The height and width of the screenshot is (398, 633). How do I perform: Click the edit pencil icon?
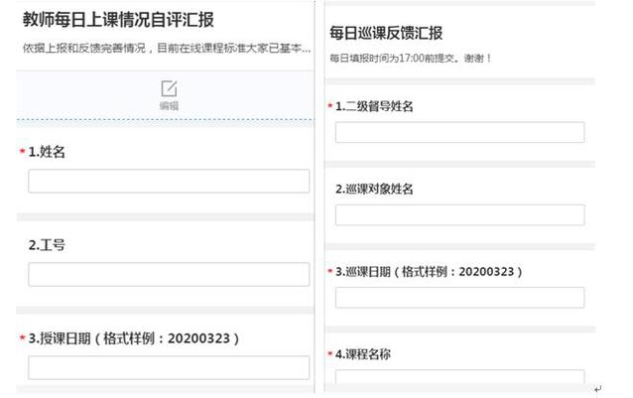click(x=169, y=88)
